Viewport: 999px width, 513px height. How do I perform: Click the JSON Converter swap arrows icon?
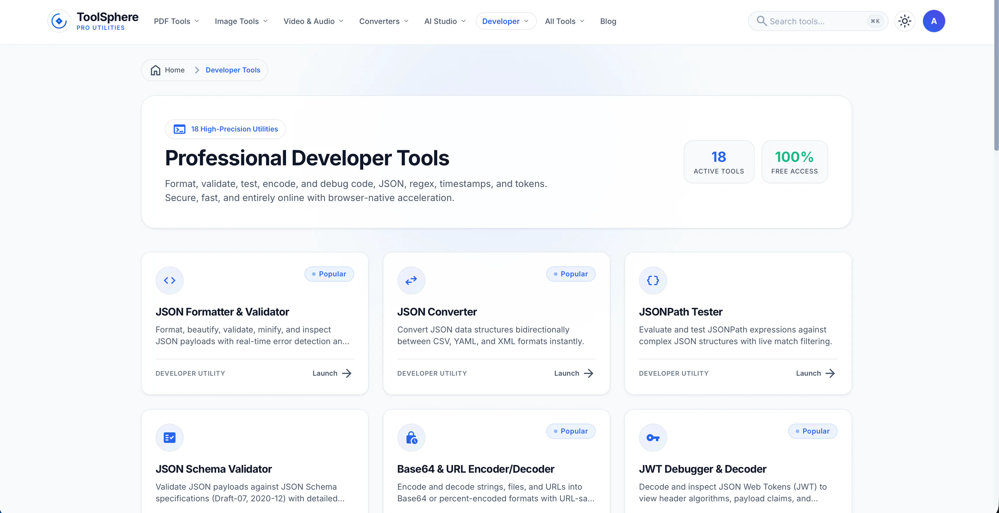point(411,280)
